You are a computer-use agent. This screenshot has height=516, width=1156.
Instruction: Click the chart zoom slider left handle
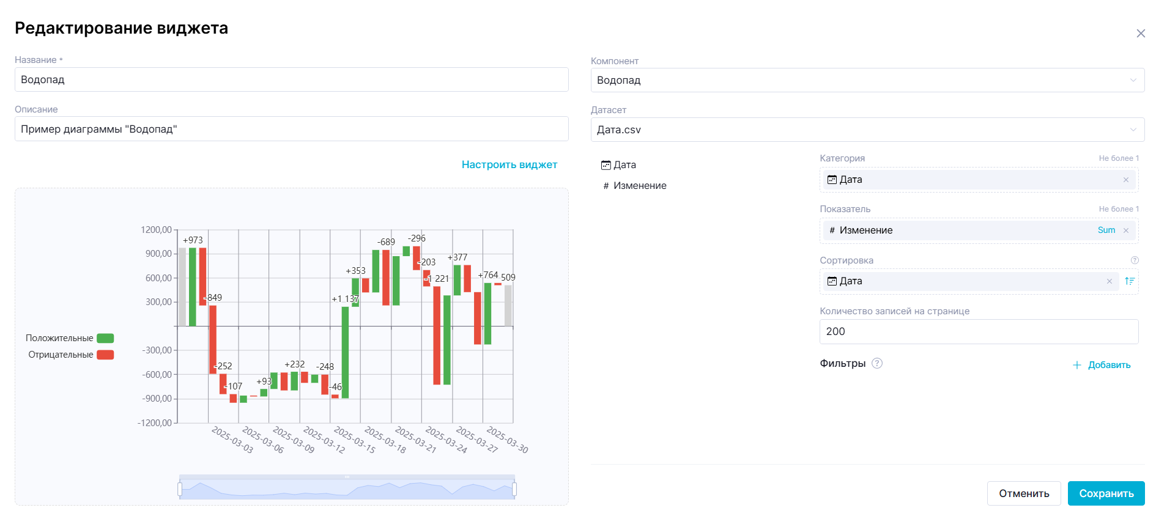pyautogui.click(x=180, y=489)
